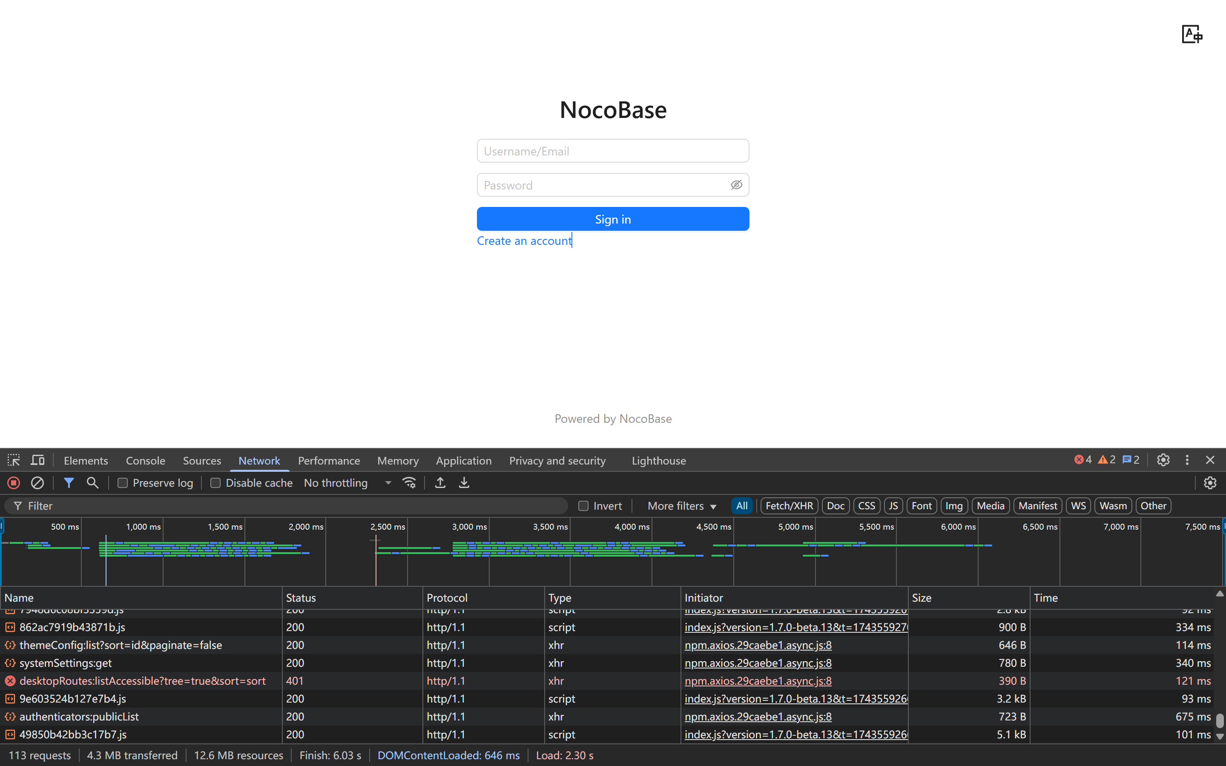Image resolution: width=1226 pixels, height=766 pixels.
Task: Click the blue Sign in button
Action: pyautogui.click(x=612, y=219)
